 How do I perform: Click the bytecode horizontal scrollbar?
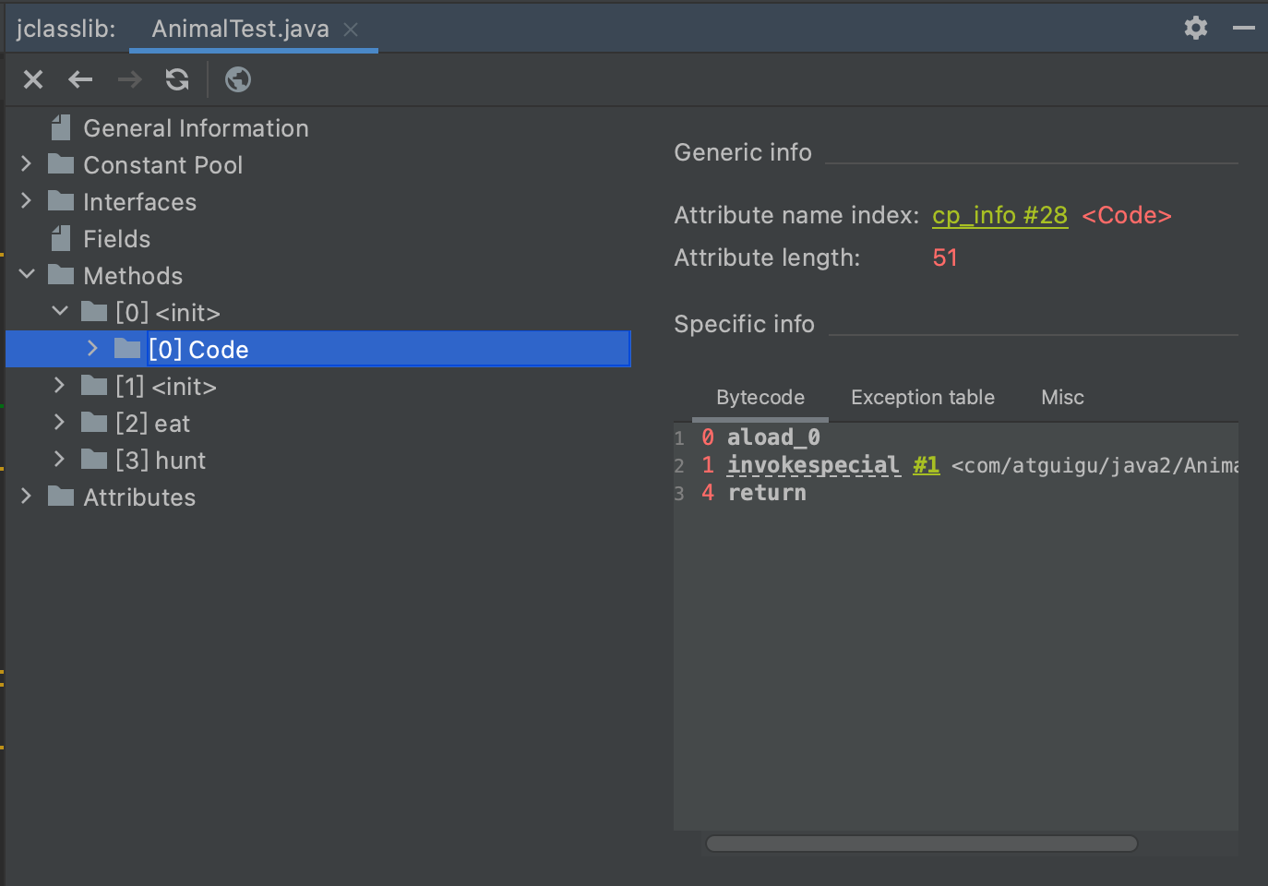pyautogui.click(x=921, y=844)
